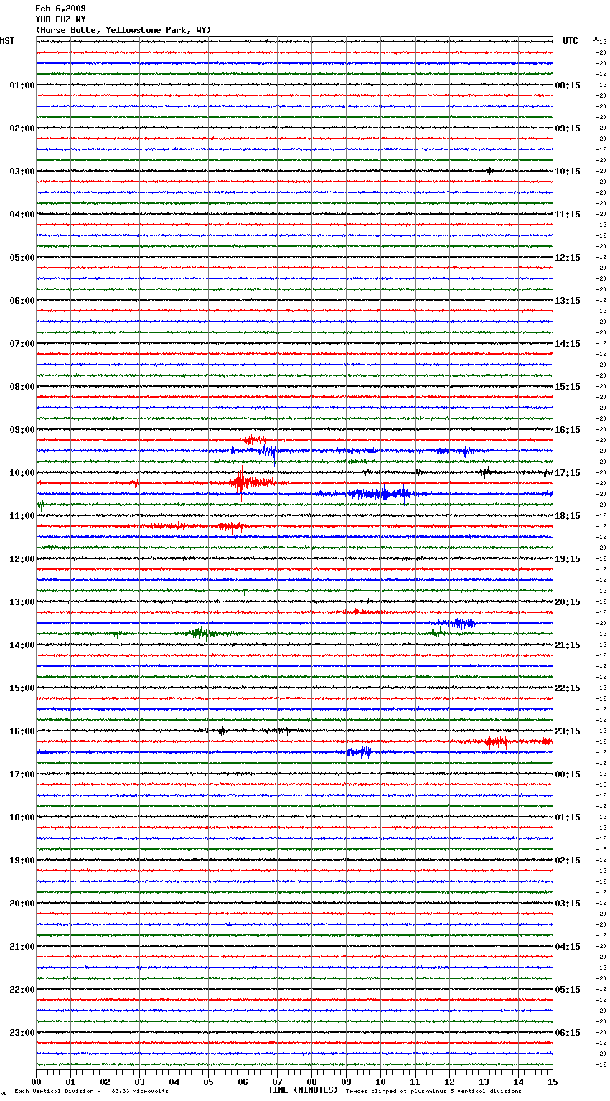610x1101 pixels.
Task: Click the 04:15 UTC time label
Action: tap(568, 947)
